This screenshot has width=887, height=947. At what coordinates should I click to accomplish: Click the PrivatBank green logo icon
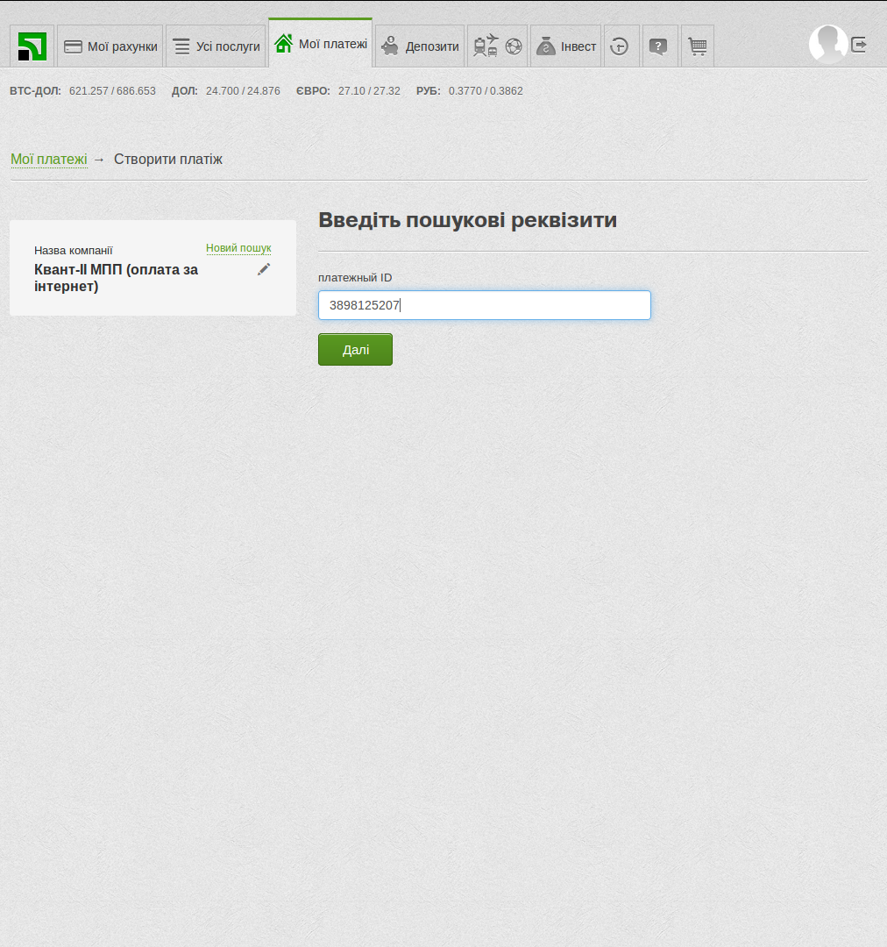click(x=32, y=46)
